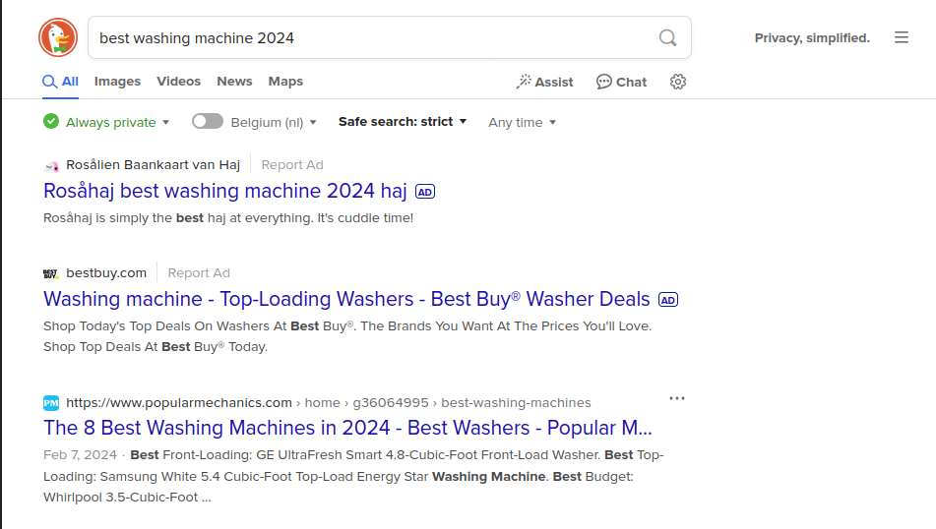Screen dimensions: 936x529
Task: Open The 8 Best Washing Machines in 2024 link
Action: (348, 428)
